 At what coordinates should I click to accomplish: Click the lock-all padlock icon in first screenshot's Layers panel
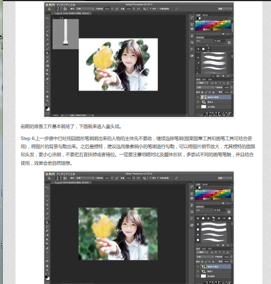click(x=214, y=92)
